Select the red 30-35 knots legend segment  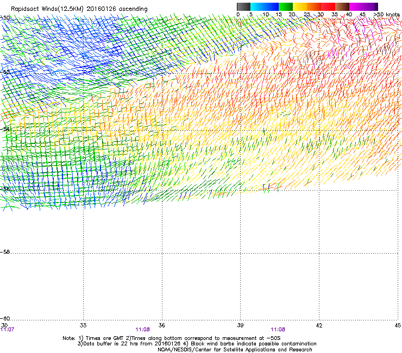click(328, 7)
